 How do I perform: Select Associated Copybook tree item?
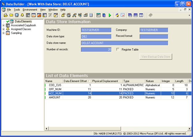click(23, 25)
